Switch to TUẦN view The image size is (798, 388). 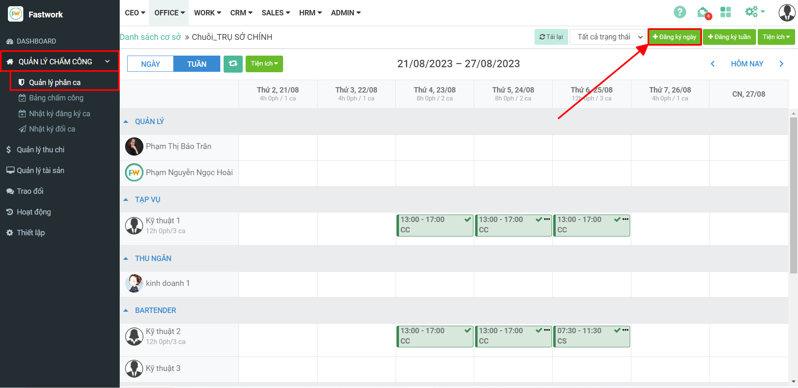[197, 64]
